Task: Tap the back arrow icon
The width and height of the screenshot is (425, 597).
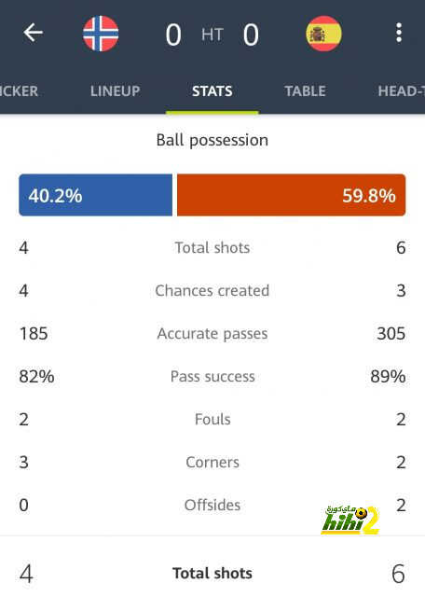Action: pos(33,33)
